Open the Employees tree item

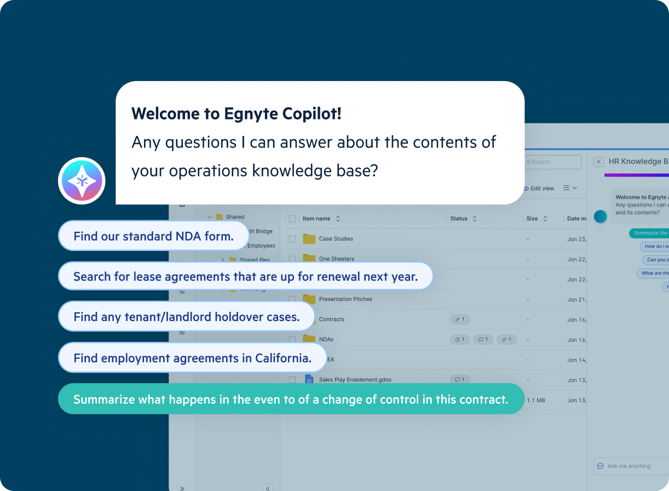point(261,246)
